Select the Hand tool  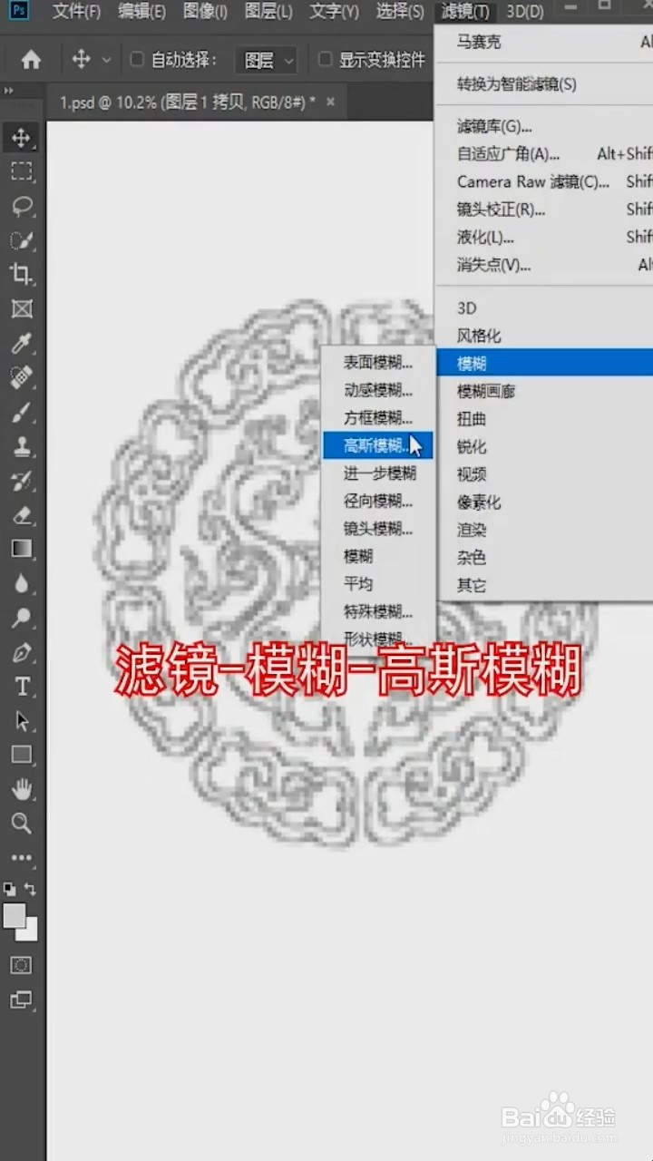21,789
